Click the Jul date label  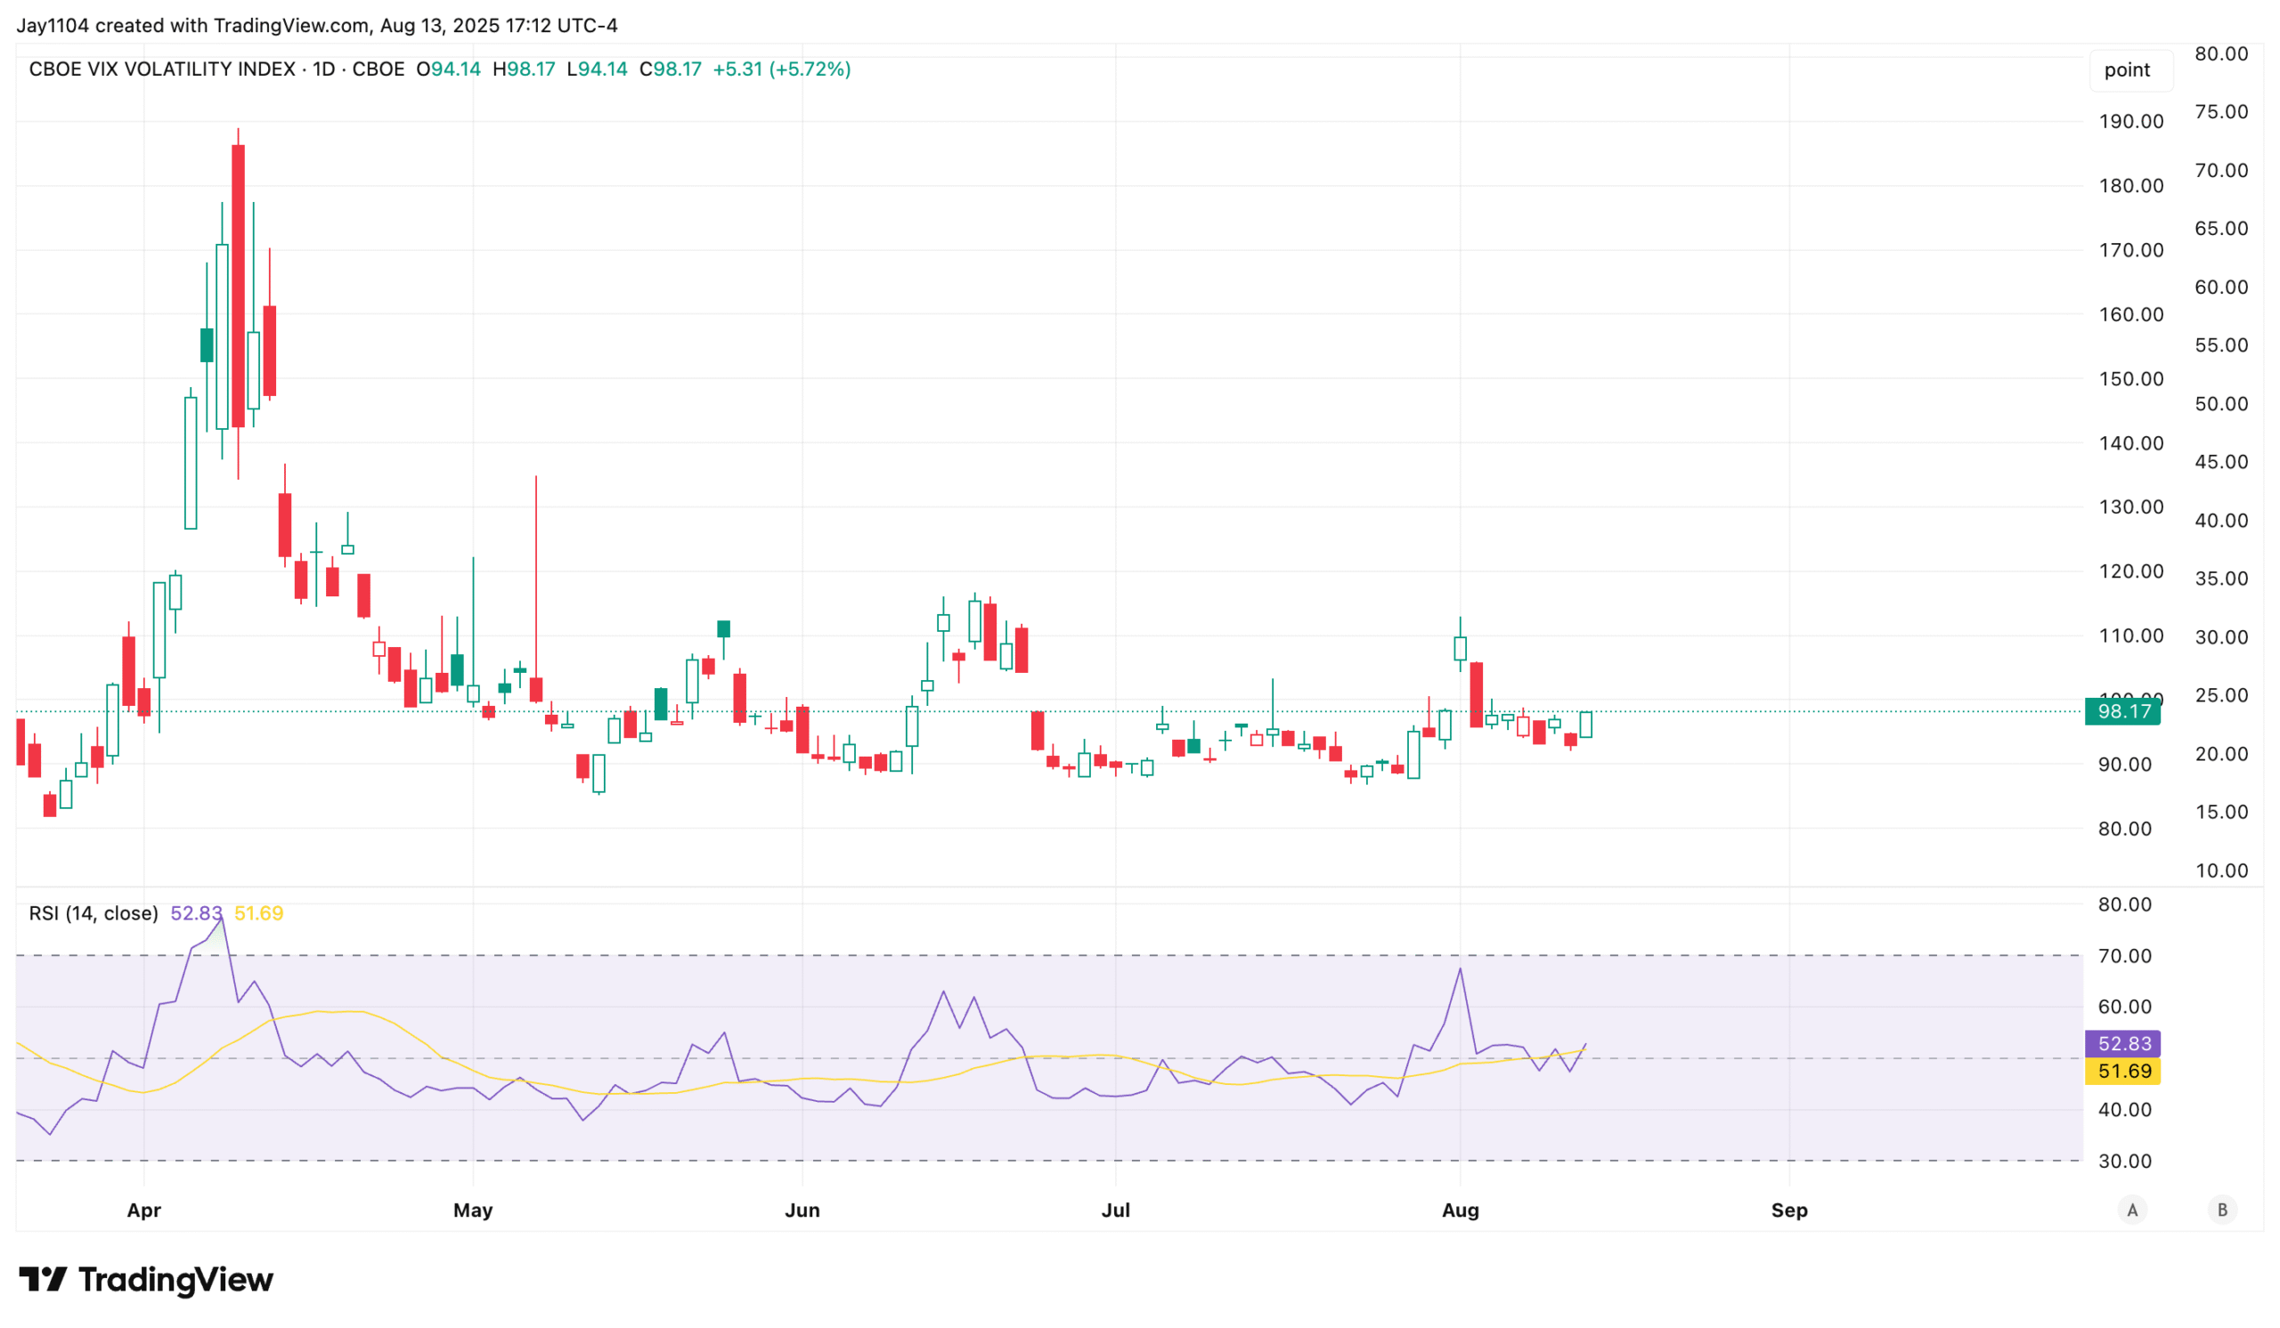1116,1211
